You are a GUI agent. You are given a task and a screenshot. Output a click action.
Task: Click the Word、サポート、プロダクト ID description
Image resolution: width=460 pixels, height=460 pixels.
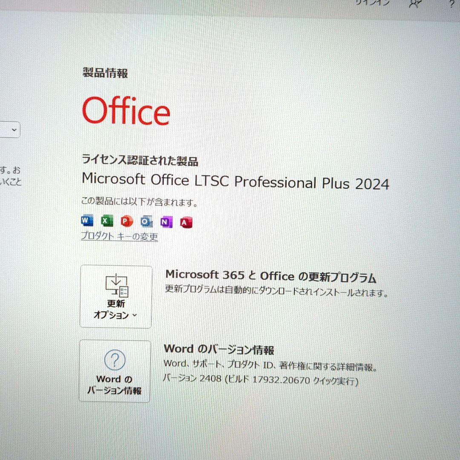coord(270,365)
